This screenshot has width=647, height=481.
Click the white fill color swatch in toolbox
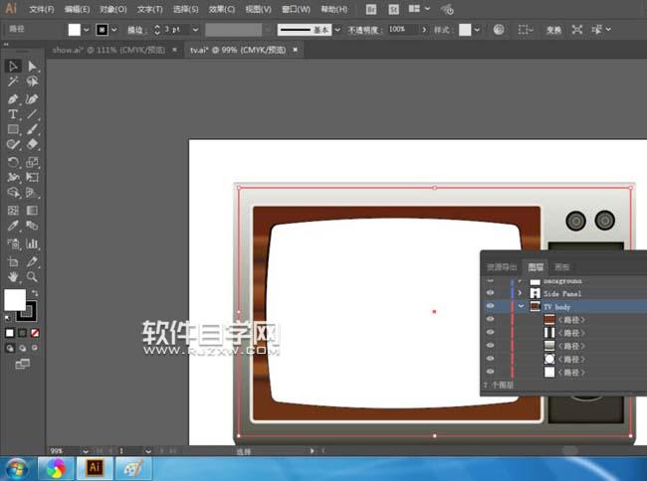15,300
